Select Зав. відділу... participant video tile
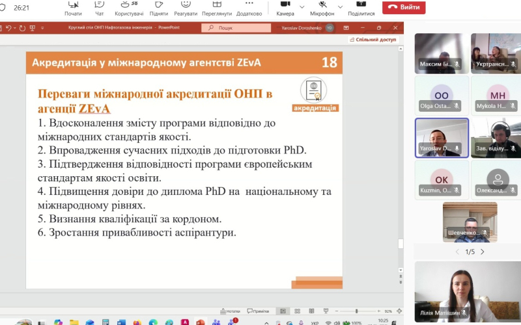Image resolution: width=521 pixels, height=325 pixels. pos(496,138)
